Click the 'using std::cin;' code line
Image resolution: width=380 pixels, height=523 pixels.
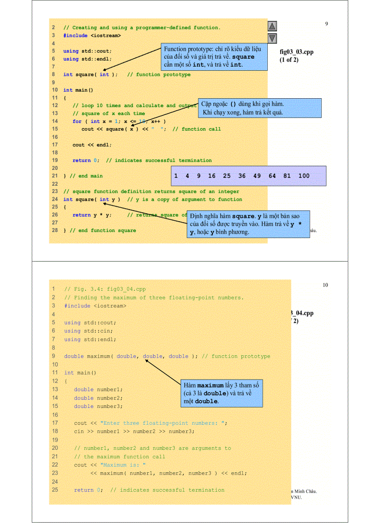click(83, 331)
